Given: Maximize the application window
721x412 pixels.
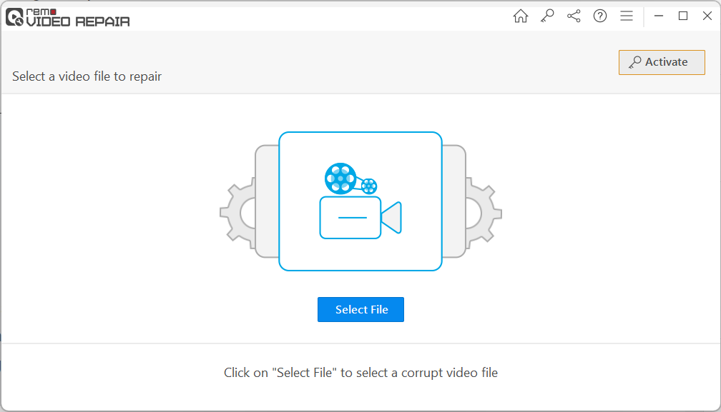Looking at the screenshot, I should pyautogui.click(x=683, y=15).
